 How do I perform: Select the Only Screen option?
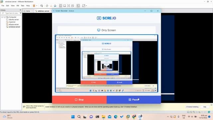[x=106, y=30]
